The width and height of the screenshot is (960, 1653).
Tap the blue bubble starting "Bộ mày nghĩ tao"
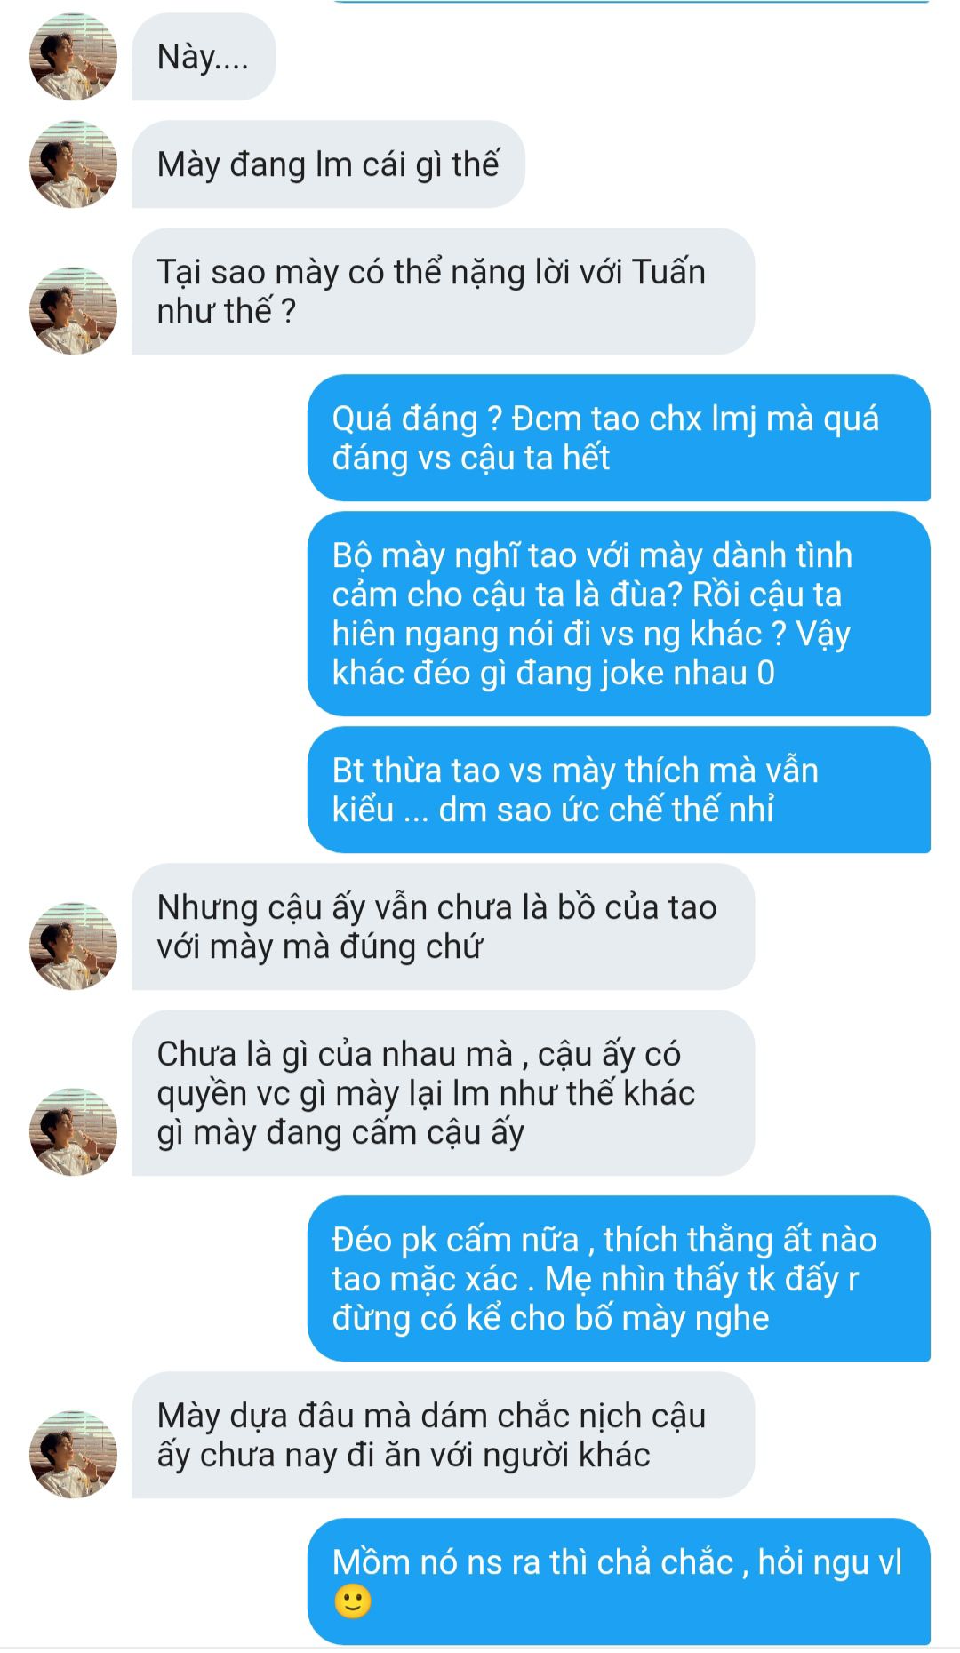click(619, 614)
